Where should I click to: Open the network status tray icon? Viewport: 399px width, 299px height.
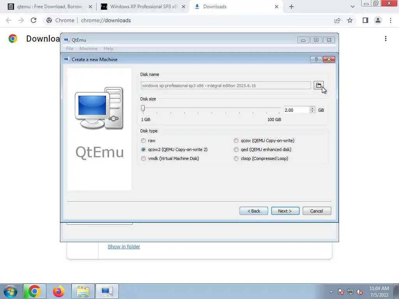(x=350, y=292)
